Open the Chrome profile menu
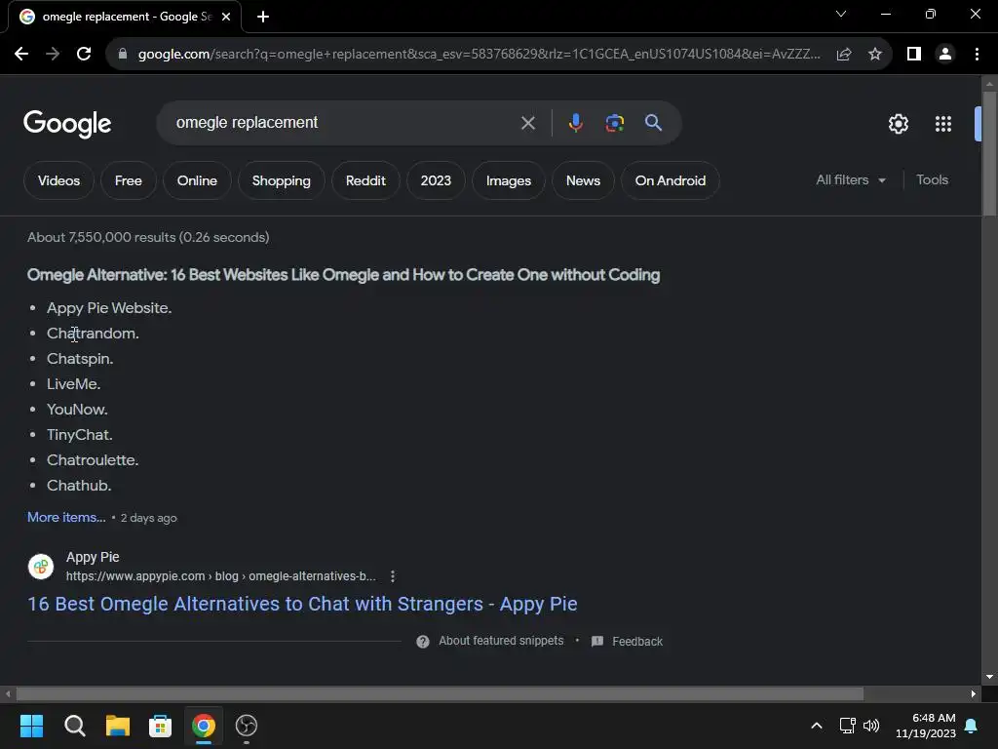This screenshot has height=749, width=998. click(x=945, y=55)
